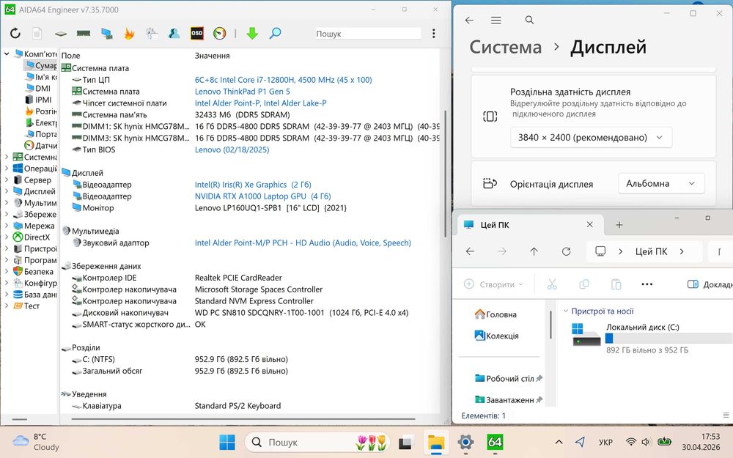The image size is (733, 458).
Task: Click the monitor diagnostics icon in AIDA64 toolbar
Action: click(x=106, y=33)
